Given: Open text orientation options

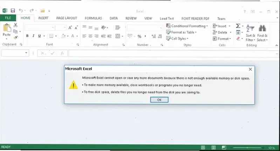Looking at the screenshot, I should (x=104, y=27).
